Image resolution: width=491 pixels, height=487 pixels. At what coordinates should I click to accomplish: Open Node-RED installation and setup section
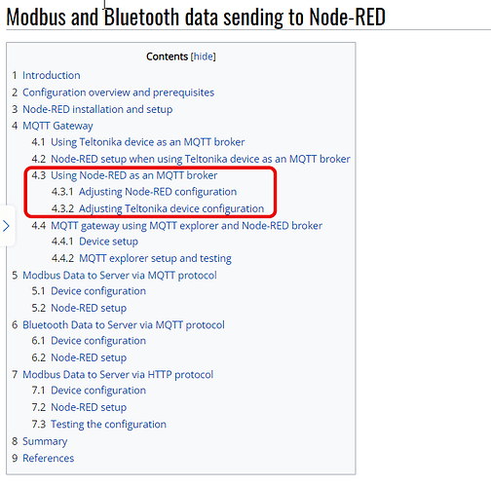click(x=97, y=109)
